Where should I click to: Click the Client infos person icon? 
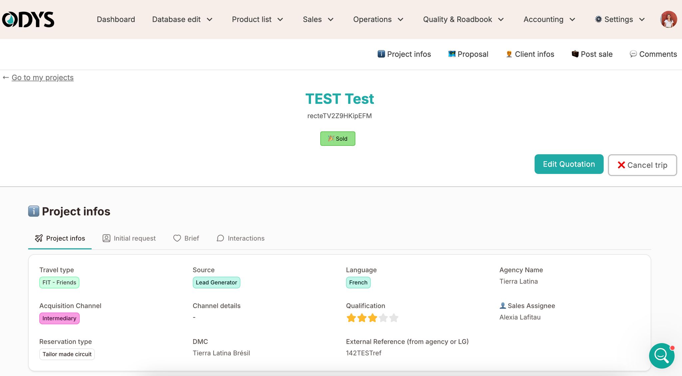509,54
